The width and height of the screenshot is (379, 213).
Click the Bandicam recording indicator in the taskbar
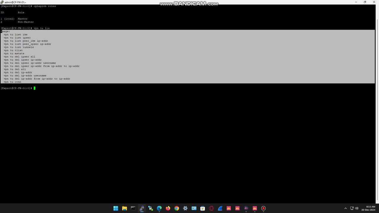263,208
